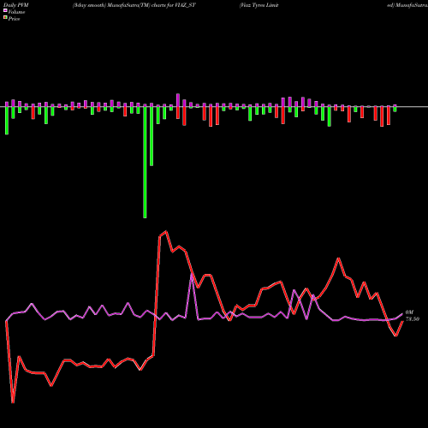Select the 'Volume' legend label
428x428 pixels.
(16, 12)
